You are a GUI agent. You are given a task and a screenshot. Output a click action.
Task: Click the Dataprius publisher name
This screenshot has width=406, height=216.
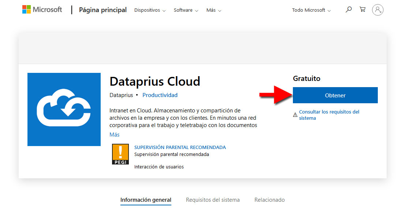121,95
